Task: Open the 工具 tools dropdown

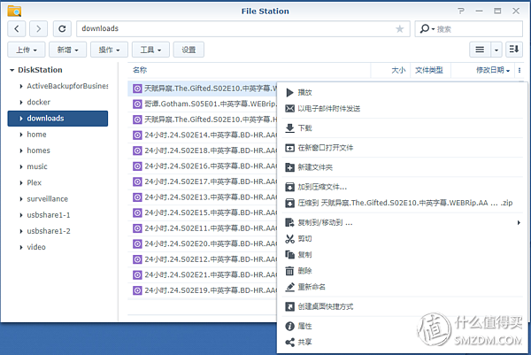Action: coord(150,50)
